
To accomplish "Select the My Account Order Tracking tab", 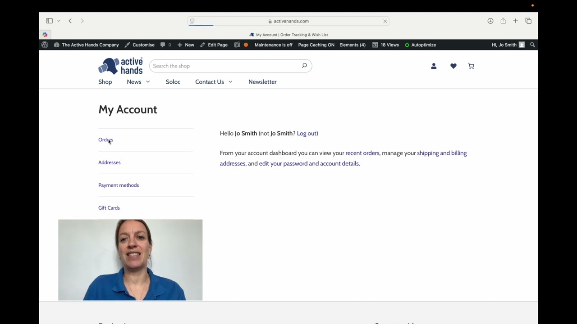I will point(288,35).
